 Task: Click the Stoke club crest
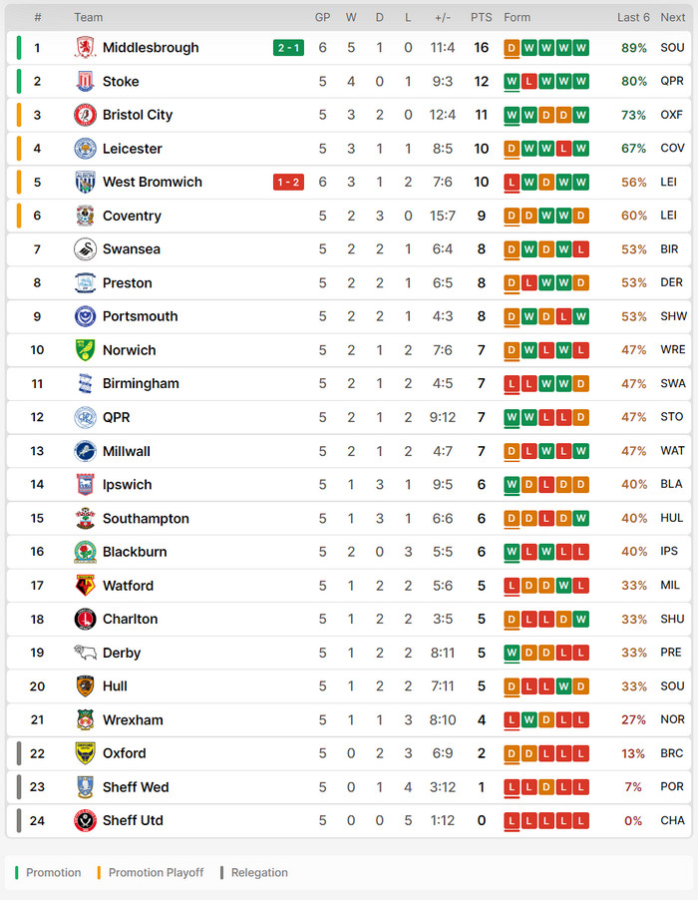coord(85,82)
